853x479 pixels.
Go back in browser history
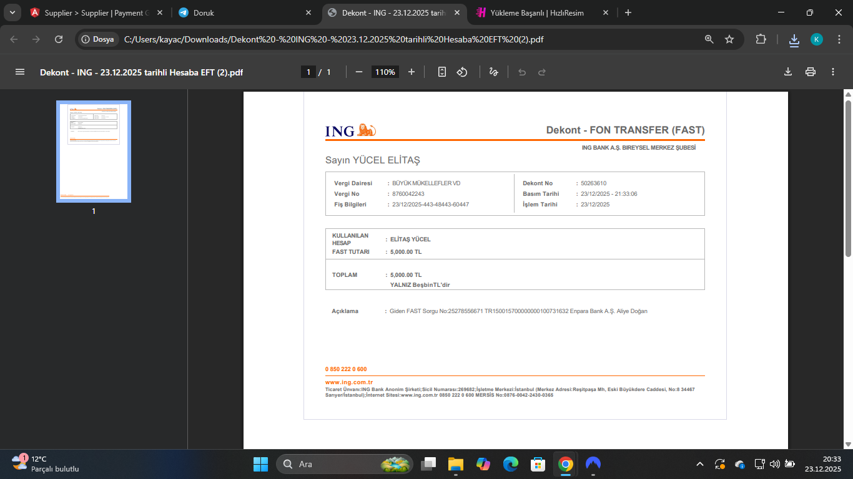click(x=14, y=39)
